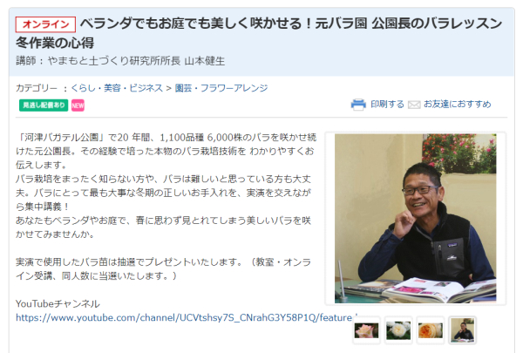The image size is (523, 353).
Task: Open くらし・美容・ビジネス category link
Action: pos(117,88)
